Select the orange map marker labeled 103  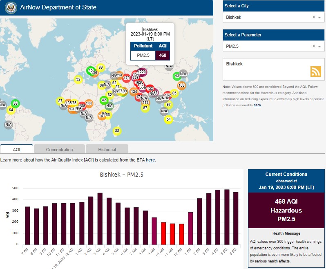click(x=181, y=85)
